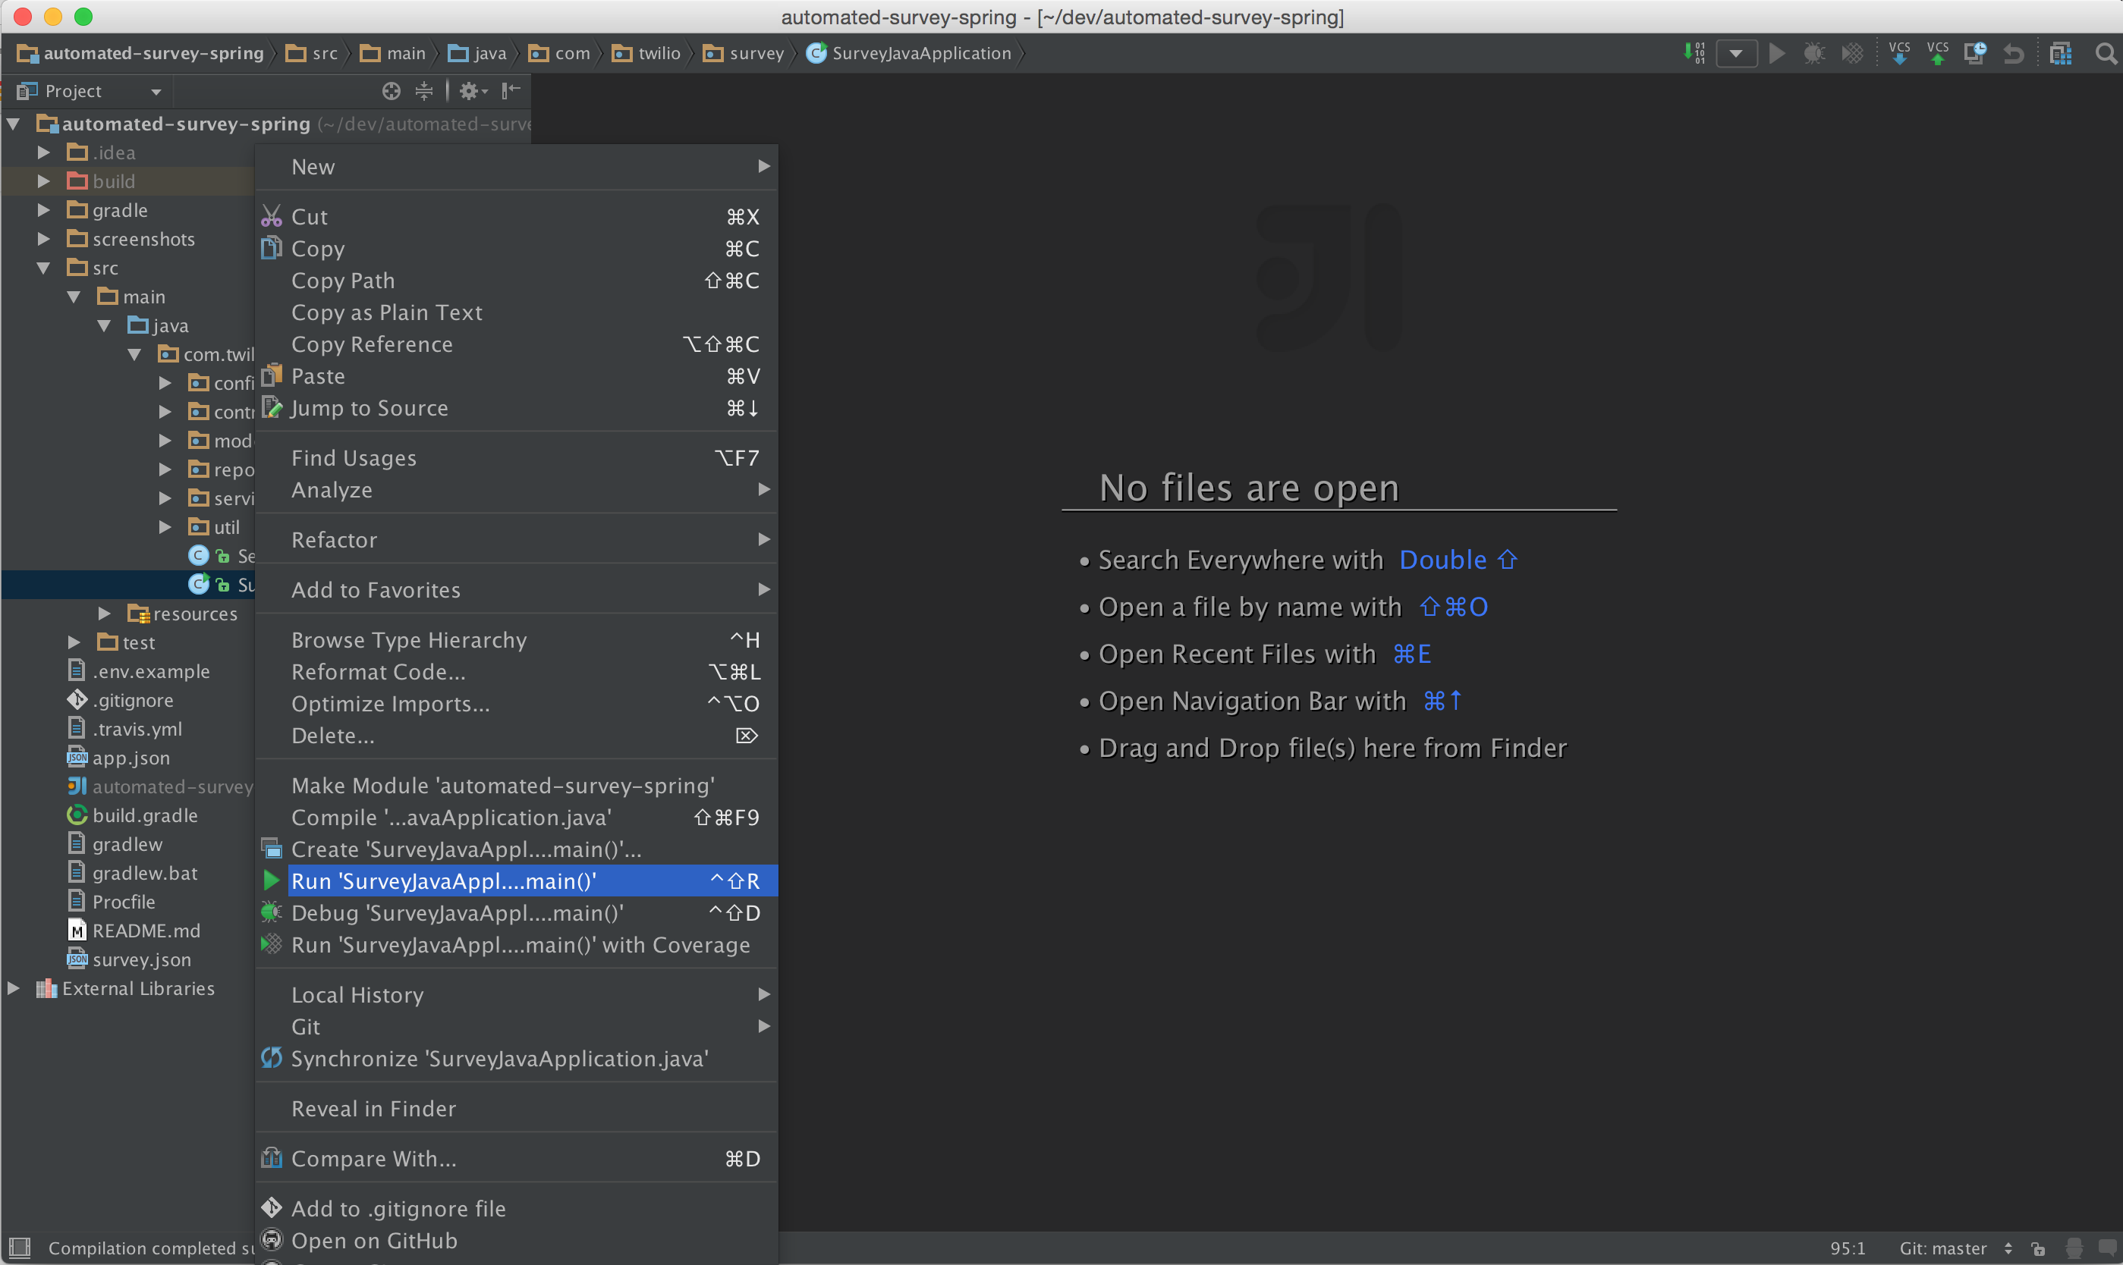Choose Add to .gitignore file
This screenshot has height=1265, width=2123.
pyautogui.click(x=517, y=1209)
